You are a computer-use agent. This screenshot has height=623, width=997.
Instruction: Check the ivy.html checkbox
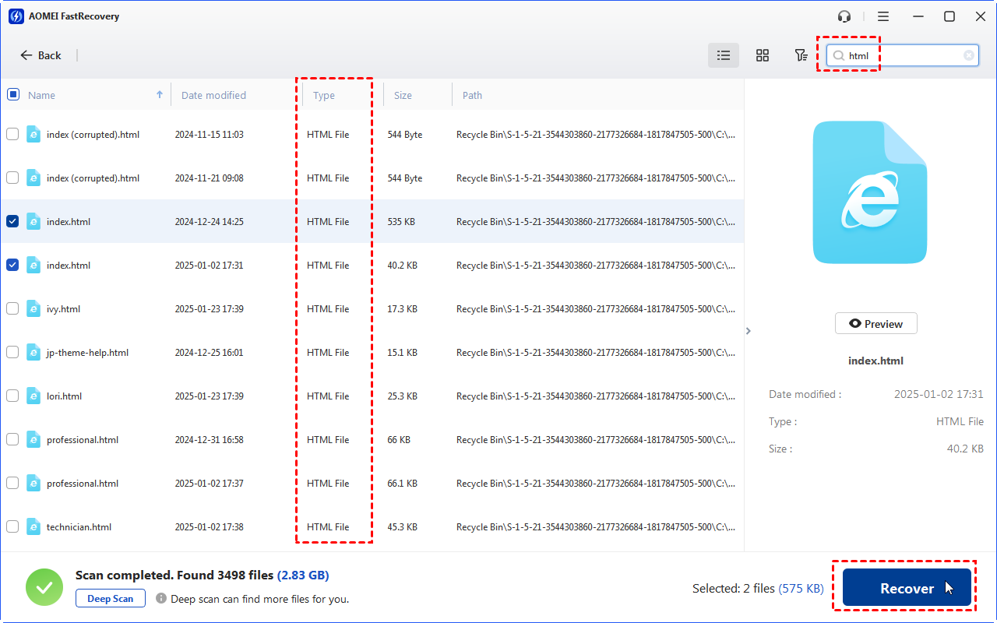(x=12, y=308)
